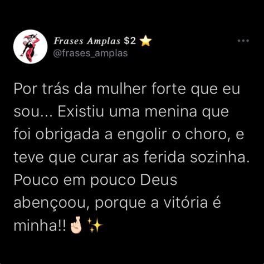
Task: Click the sparkles emoji at the tweet end
Action: pyautogui.click(x=95, y=226)
